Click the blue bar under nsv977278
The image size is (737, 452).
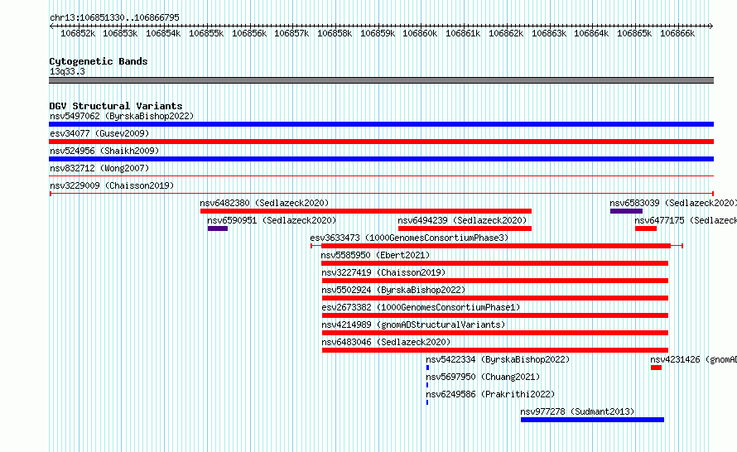(x=592, y=420)
